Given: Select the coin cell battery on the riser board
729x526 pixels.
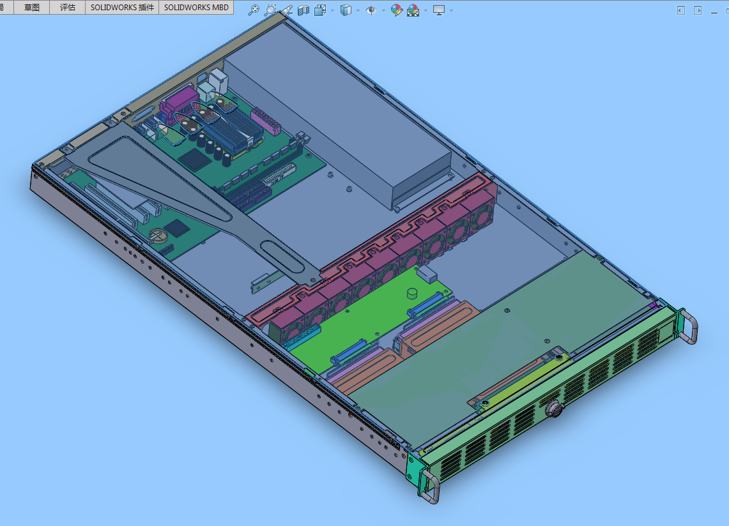Looking at the screenshot, I should point(158,235).
